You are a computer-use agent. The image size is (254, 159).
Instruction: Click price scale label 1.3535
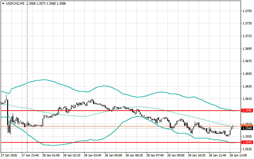[247, 149]
